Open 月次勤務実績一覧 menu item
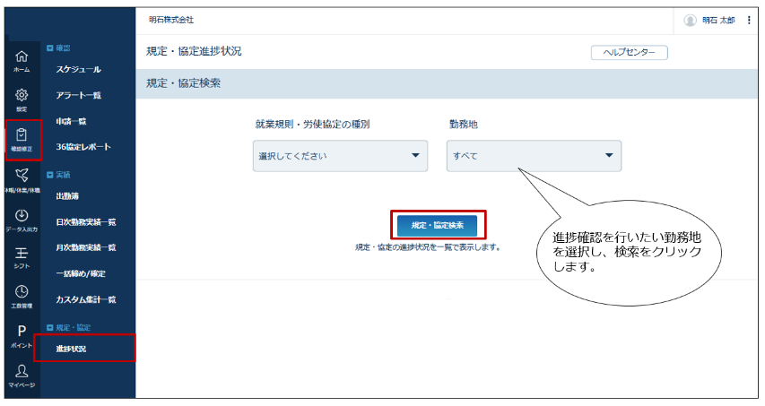The width and height of the screenshot is (765, 406). pyautogui.click(x=86, y=247)
